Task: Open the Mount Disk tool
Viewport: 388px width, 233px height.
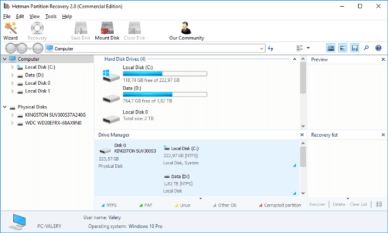Action: point(107,31)
